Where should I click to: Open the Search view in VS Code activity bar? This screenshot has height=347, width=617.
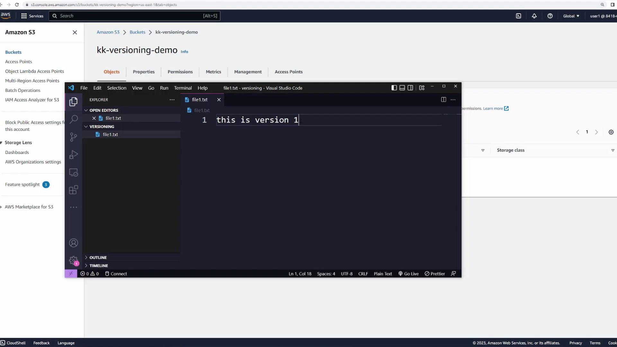point(74,119)
